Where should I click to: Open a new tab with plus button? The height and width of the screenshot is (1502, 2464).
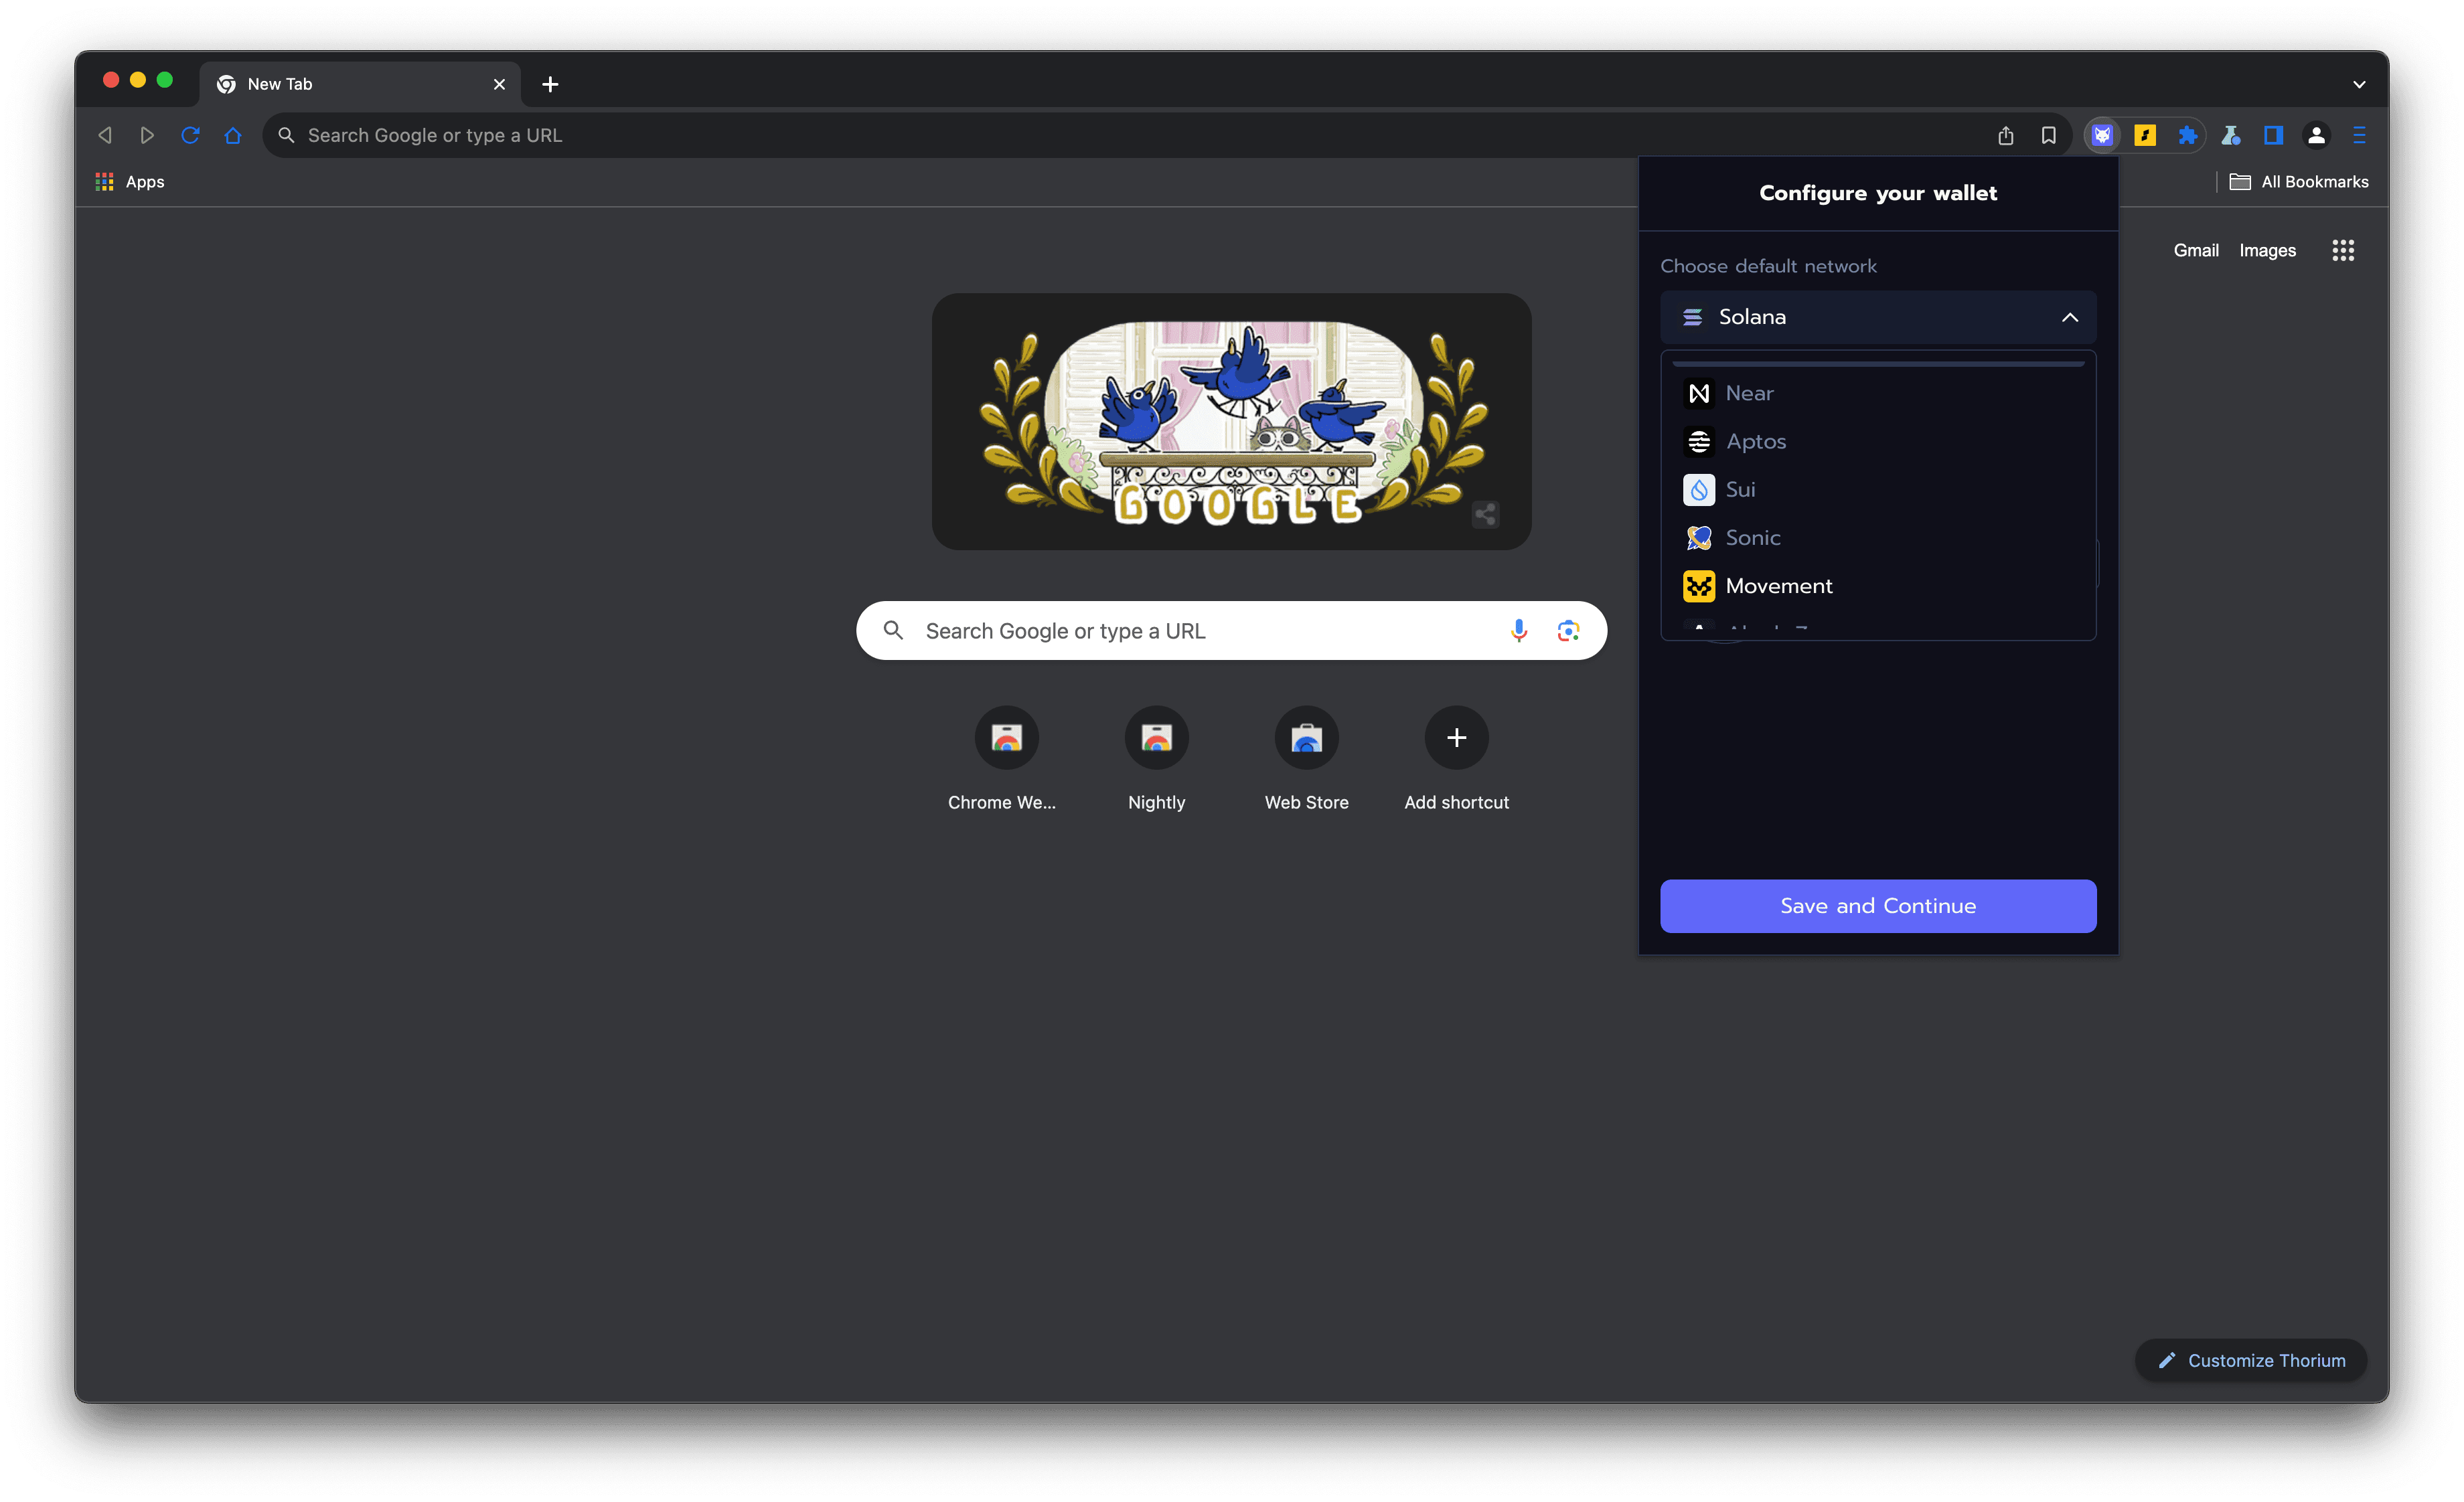click(550, 84)
